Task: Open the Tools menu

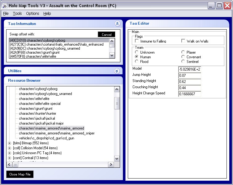Action: [x=17, y=14]
